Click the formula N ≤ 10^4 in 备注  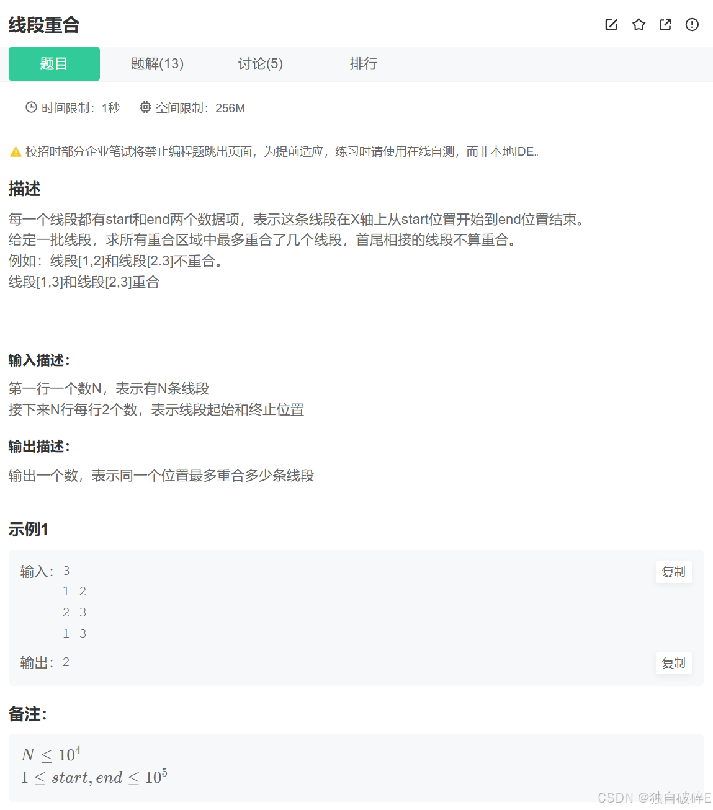tap(52, 754)
